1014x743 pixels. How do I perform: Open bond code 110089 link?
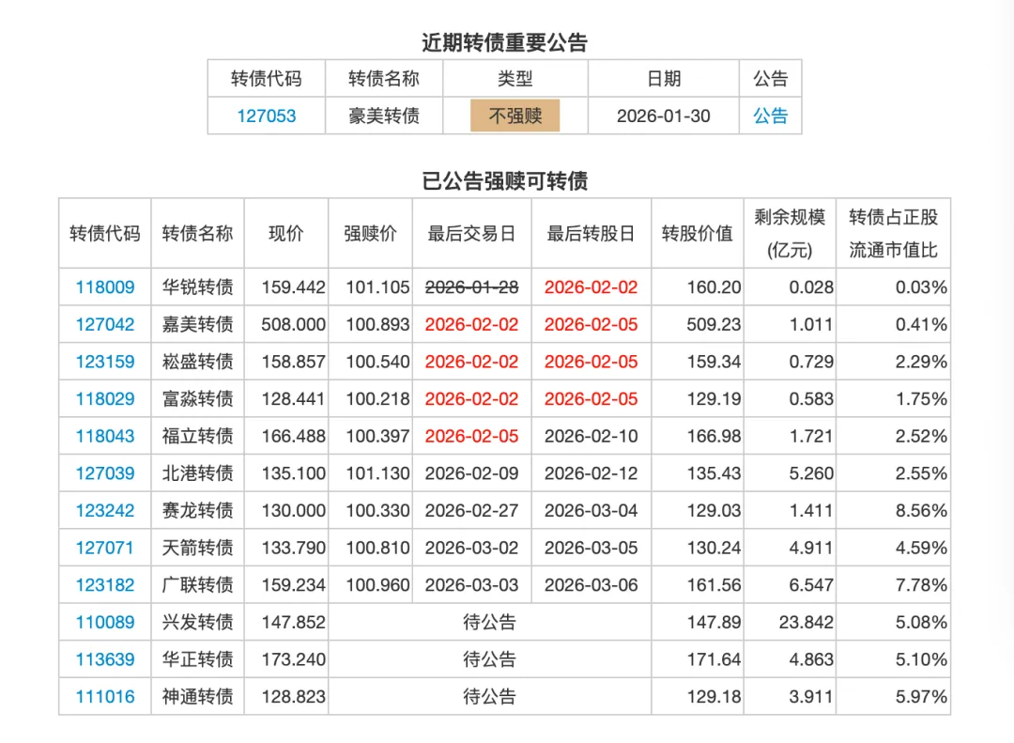point(105,622)
